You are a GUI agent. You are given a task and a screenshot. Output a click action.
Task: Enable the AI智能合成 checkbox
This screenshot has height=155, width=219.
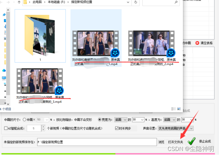(6, 128)
